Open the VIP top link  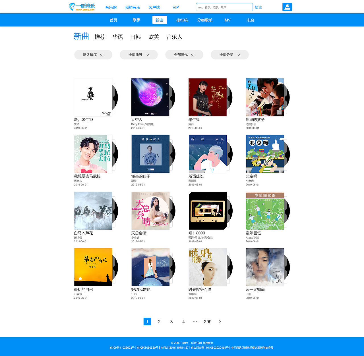pyautogui.click(x=176, y=7)
